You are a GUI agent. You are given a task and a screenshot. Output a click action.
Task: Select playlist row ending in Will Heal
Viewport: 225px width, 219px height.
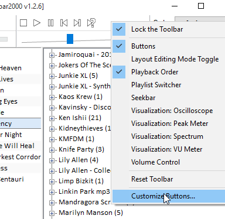coord(21,146)
